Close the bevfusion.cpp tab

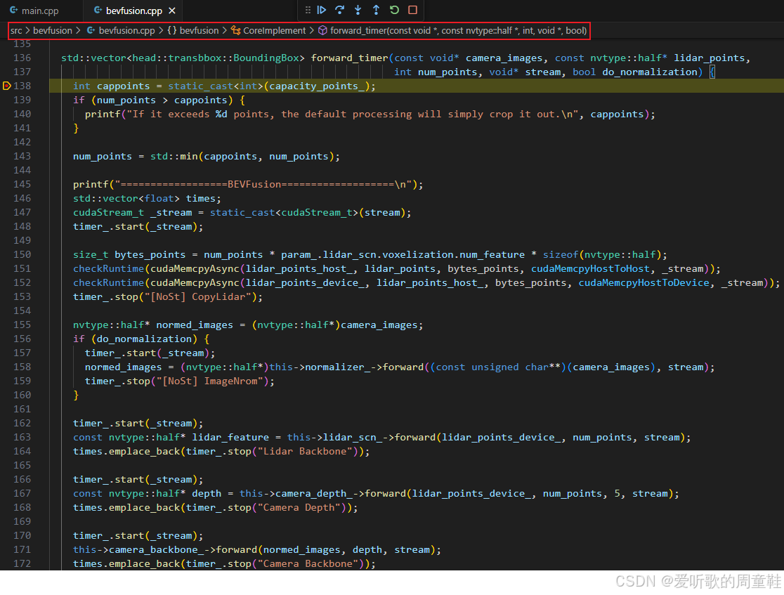pyautogui.click(x=172, y=11)
